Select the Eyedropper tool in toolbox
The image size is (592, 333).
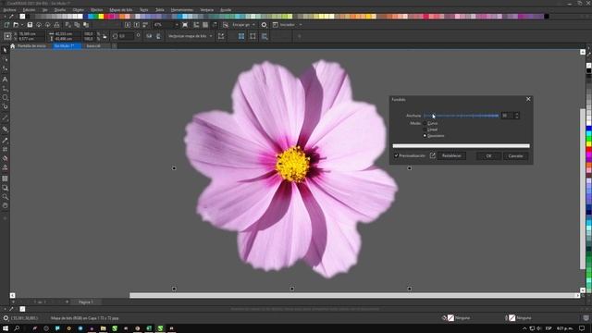click(x=5, y=140)
